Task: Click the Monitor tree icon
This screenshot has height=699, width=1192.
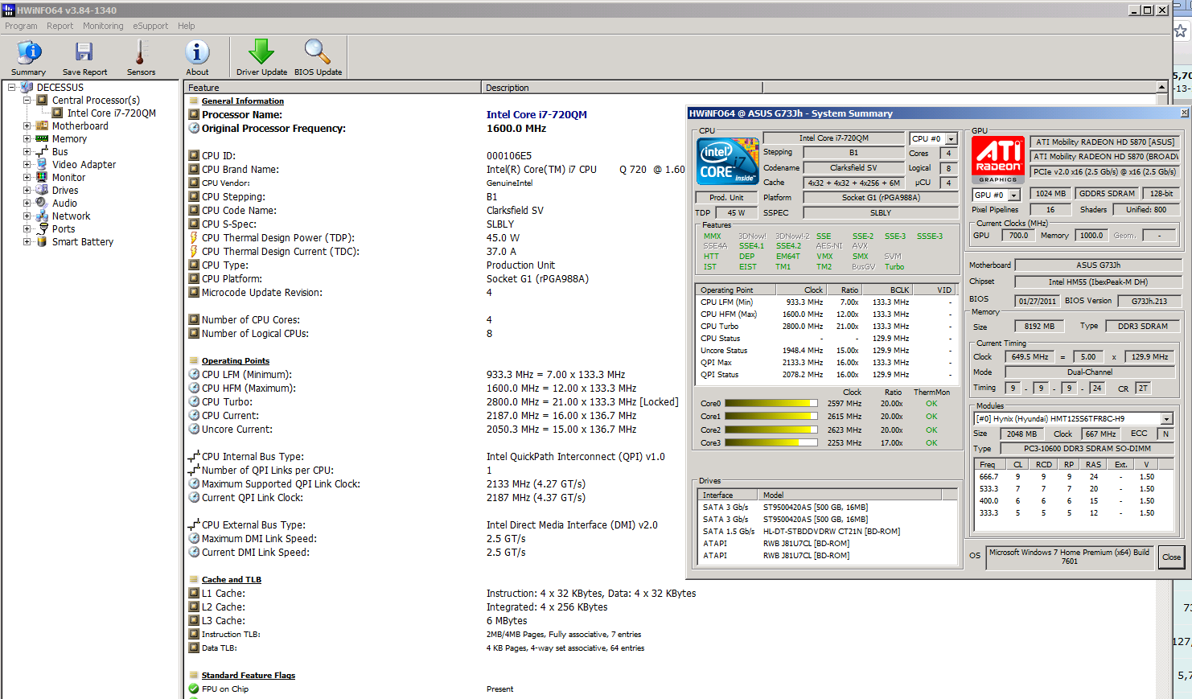Action: (42, 178)
